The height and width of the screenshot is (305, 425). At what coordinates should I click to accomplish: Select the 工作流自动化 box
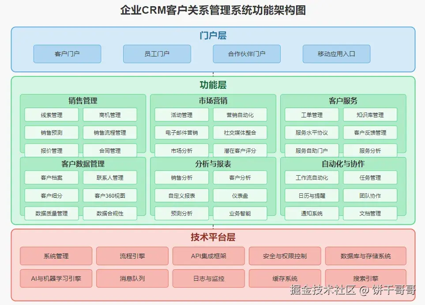point(312,177)
